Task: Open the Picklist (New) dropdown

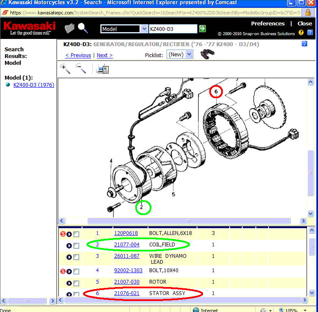Action: point(189,54)
